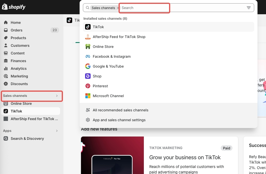This screenshot has width=266, height=174.
Task: Click the Online Store icon in dropdown
Action: pyautogui.click(x=88, y=47)
